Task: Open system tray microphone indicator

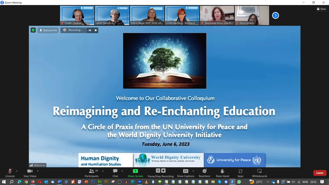Action: tap(278, 182)
